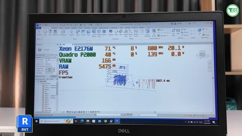Screen dimensions: 242x136
Task: Select the Stair tool
Action: click(x=121, y=33)
